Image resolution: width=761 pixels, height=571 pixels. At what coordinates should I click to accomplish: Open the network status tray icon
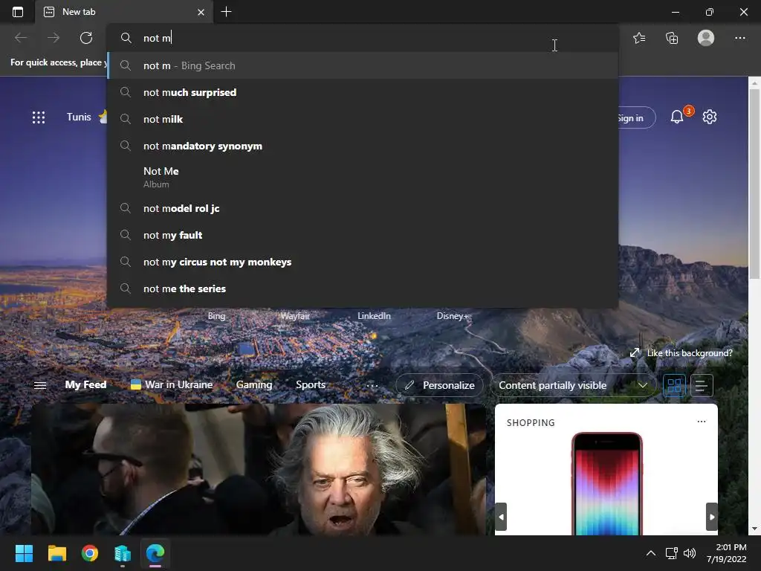coord(672,553)
